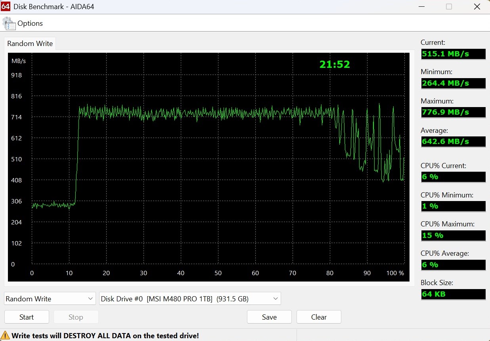Click the elapsed time 21:52 on graph
Viewport: 490px width, 341px height.
click(335, 64)
